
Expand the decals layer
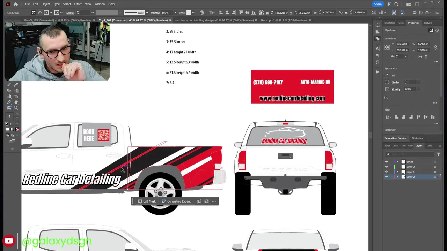397,162
